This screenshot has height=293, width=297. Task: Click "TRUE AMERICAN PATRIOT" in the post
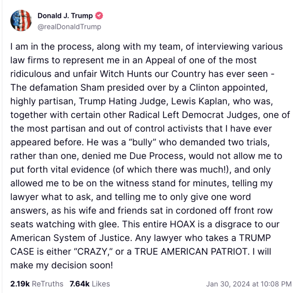(195, 251)
